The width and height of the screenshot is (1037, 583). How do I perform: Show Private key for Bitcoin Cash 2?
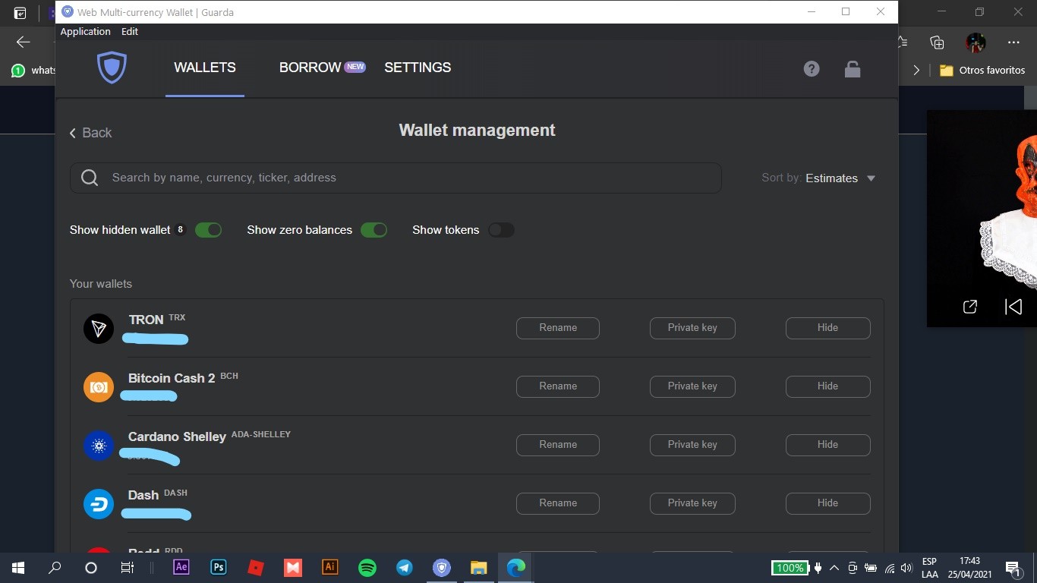[x=692, y=386]
